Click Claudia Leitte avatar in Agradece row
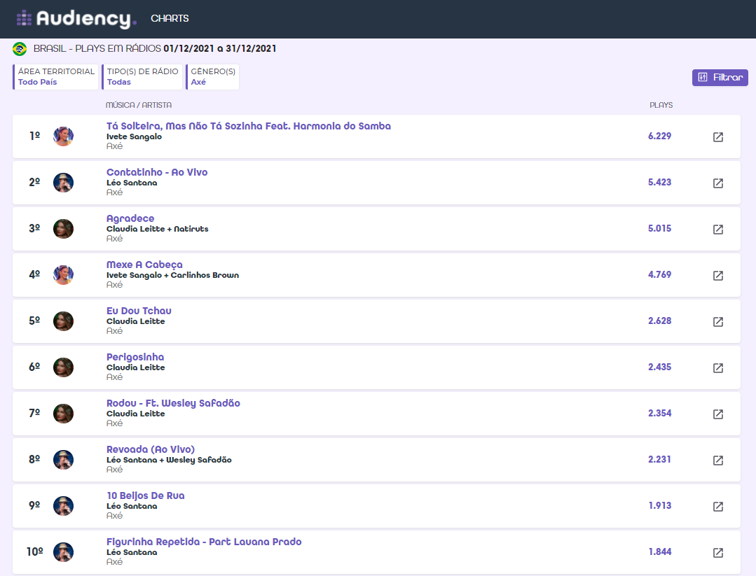756x576 pixels. pos(63,229)
